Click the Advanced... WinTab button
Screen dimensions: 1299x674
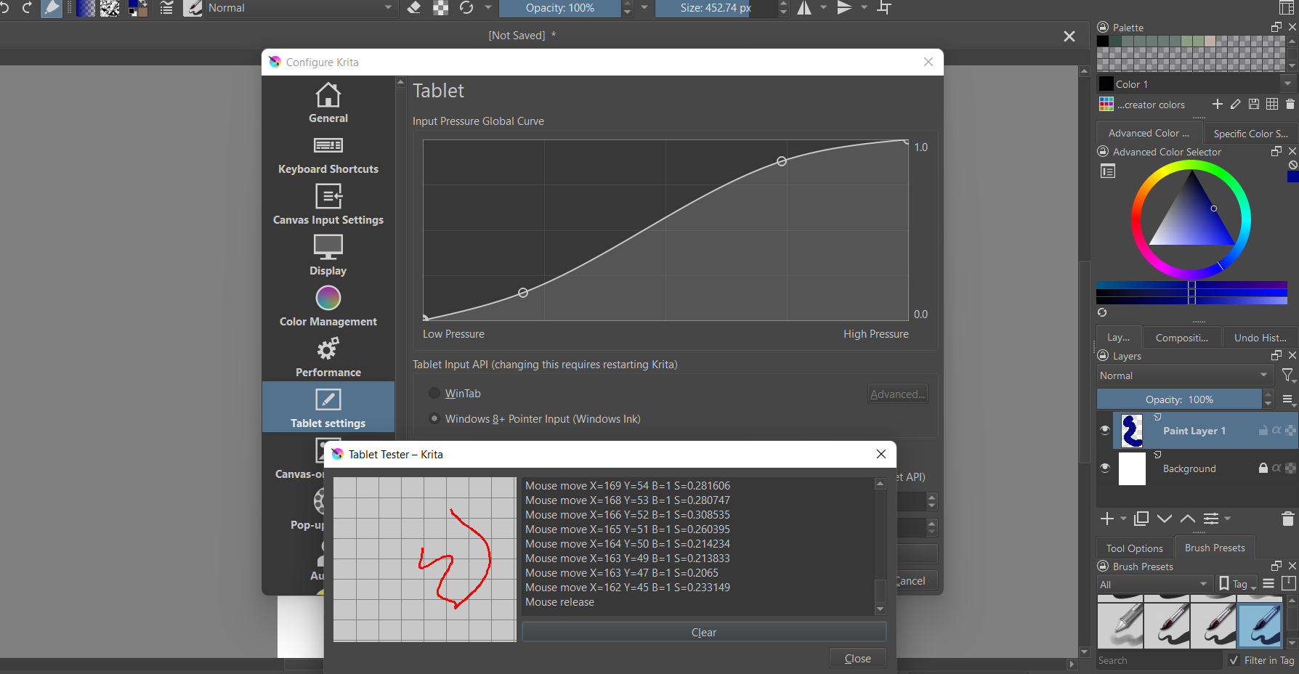tap(897, 394)
